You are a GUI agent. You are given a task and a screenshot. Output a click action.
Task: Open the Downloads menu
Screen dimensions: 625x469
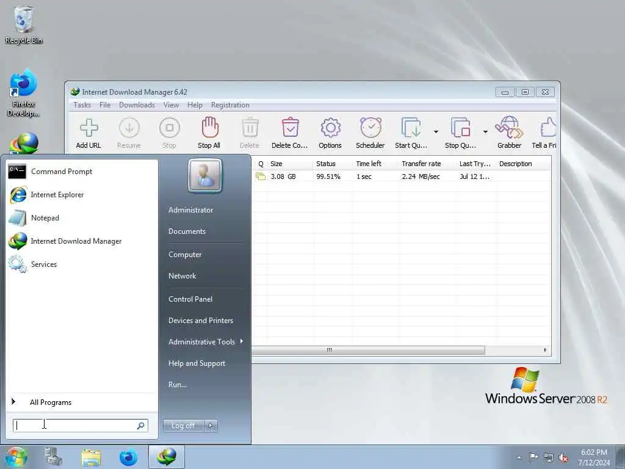pyautogui.click(x=137, y=105)
